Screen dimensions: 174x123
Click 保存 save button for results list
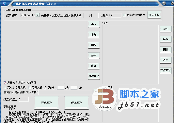[166, 39]
